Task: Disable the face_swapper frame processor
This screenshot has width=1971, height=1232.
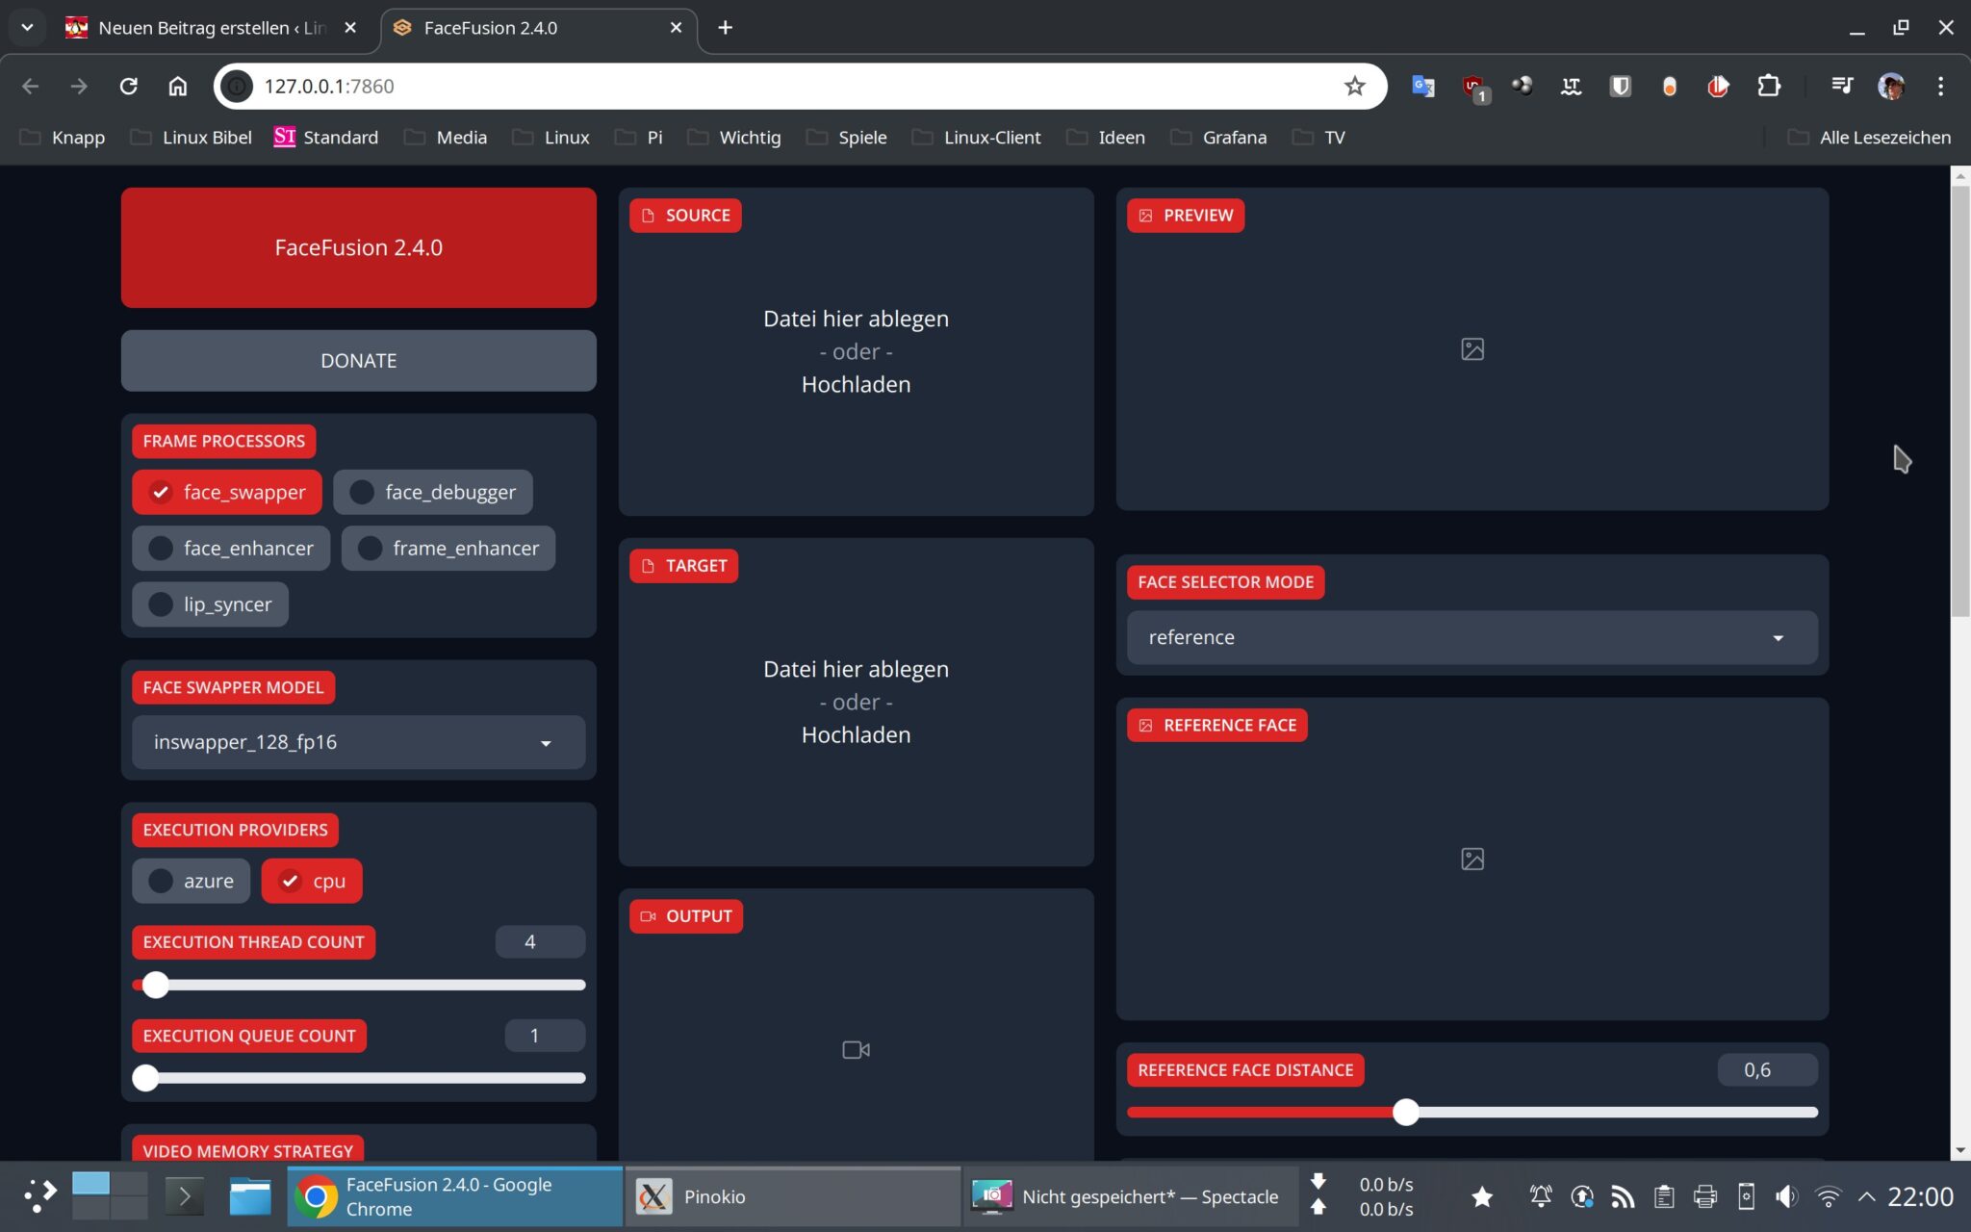Action: click(226, 492)
